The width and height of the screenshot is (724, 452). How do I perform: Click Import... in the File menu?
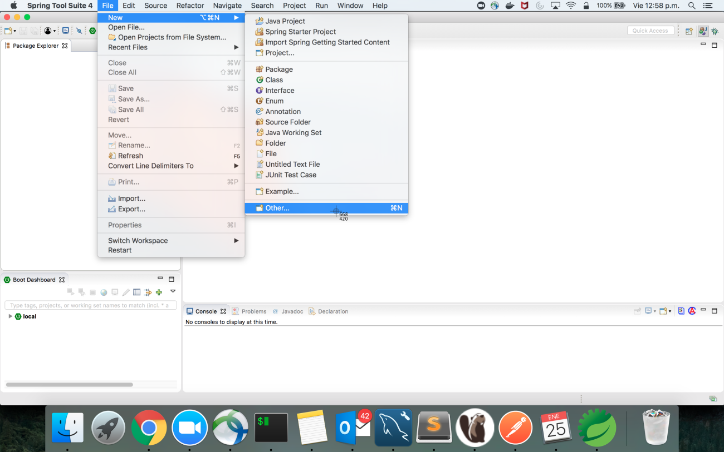131,198
